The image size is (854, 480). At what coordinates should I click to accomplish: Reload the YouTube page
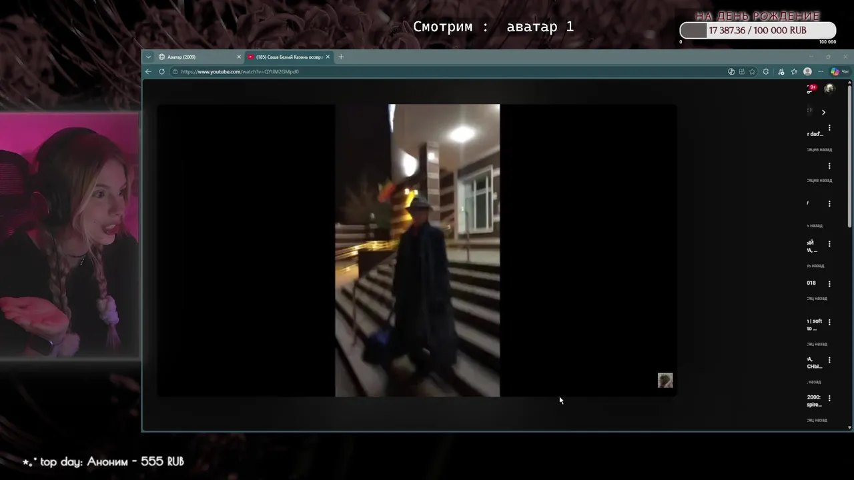coord(161,71)
